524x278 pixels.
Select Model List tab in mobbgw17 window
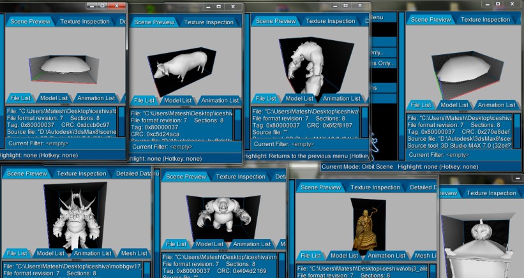[x=50, y=253]
